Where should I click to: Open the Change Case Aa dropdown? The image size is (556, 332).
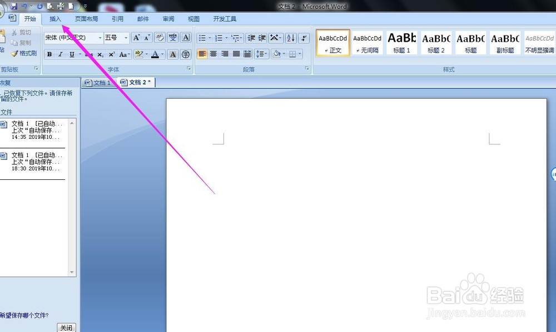[x=124, y=54]
